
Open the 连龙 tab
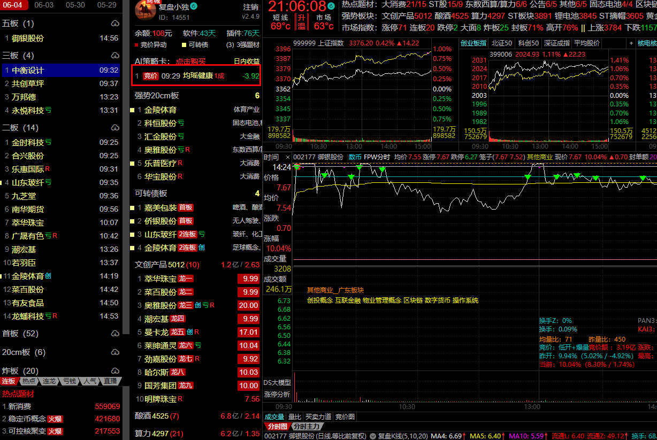(49, 381)
